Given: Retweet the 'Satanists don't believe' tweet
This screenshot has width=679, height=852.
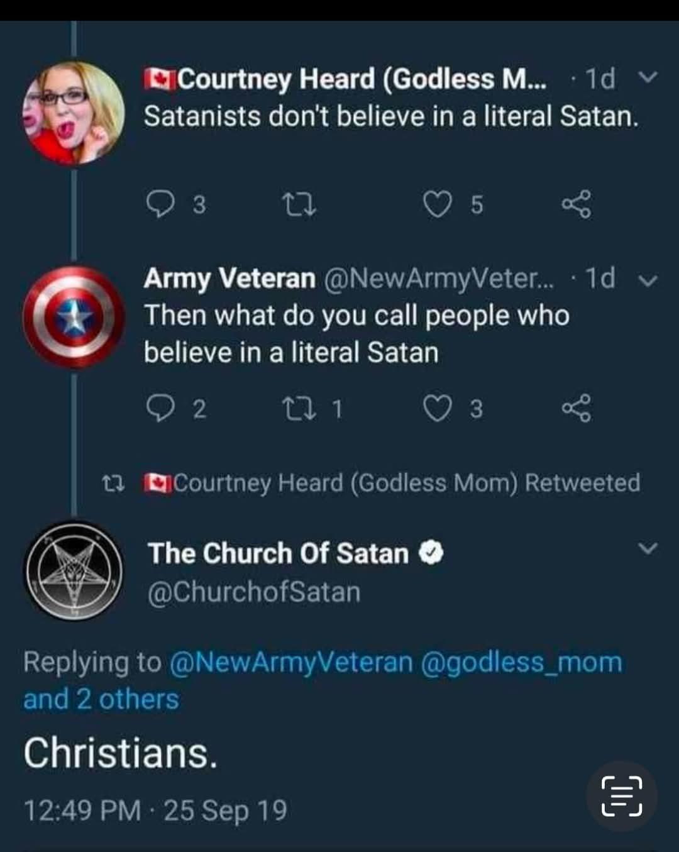Looking at the screenshot, I should coord(299,204).
